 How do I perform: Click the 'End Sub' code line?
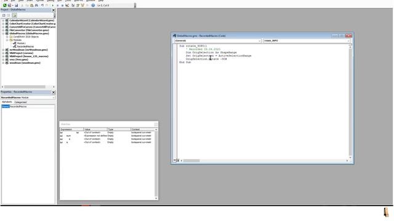[x=185, y=63]
